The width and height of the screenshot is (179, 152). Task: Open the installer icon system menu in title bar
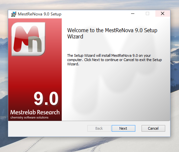13,14
